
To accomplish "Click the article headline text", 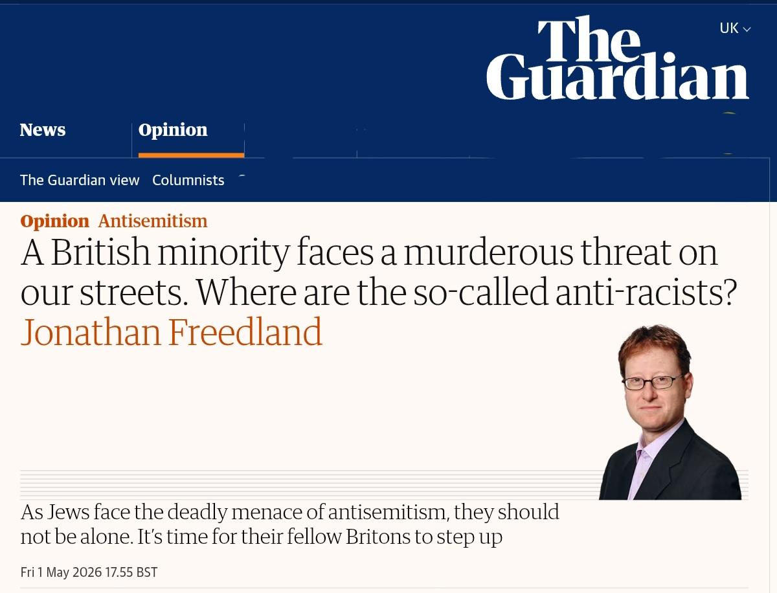I will tap(379, 272).
